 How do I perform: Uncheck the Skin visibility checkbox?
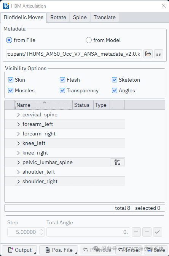11,80
